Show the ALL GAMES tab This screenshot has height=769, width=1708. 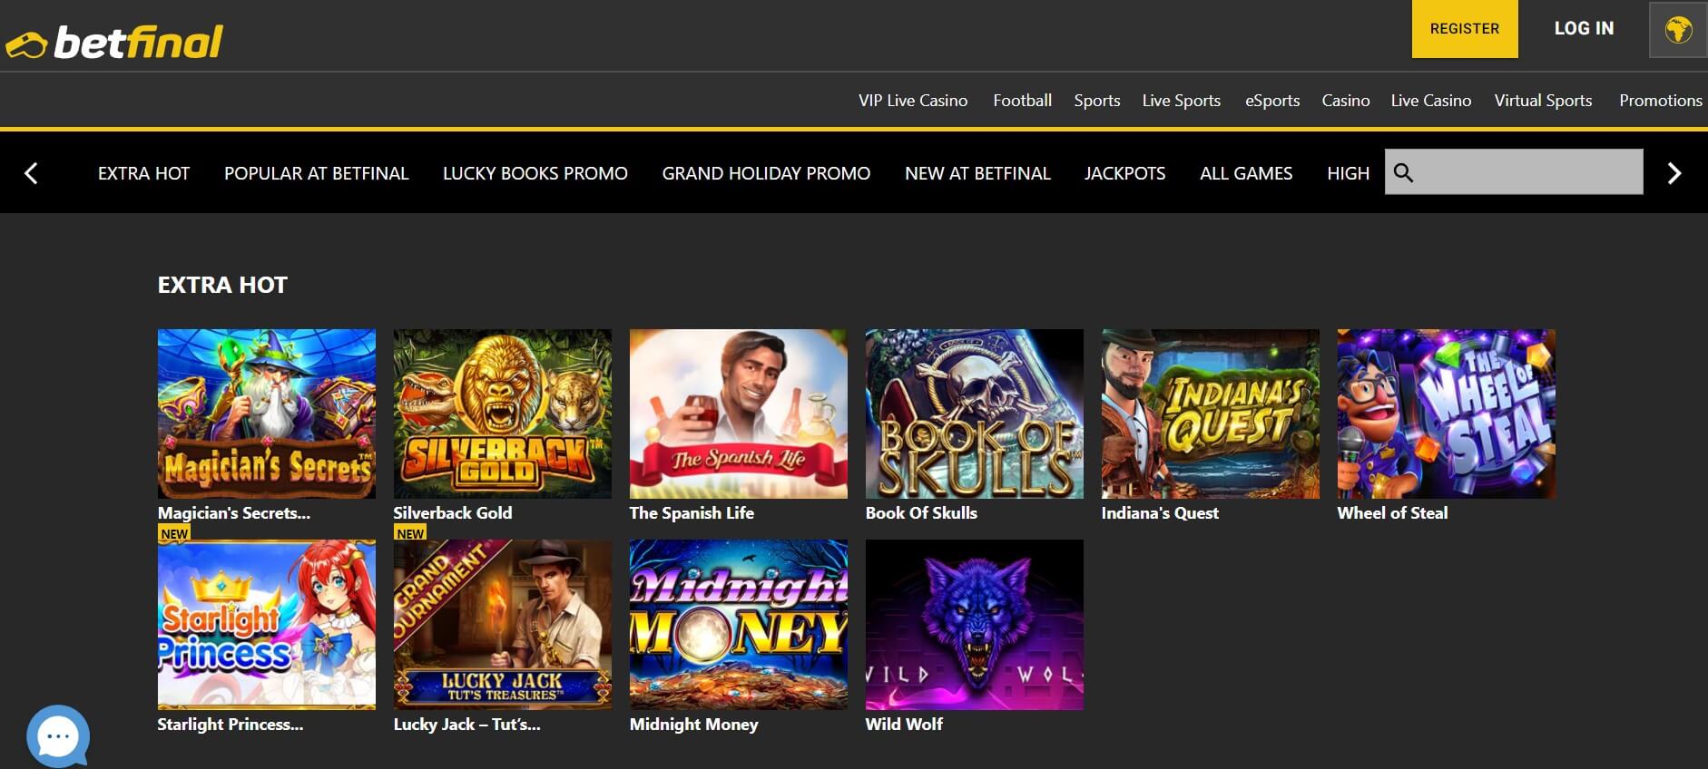point(1246,173)
